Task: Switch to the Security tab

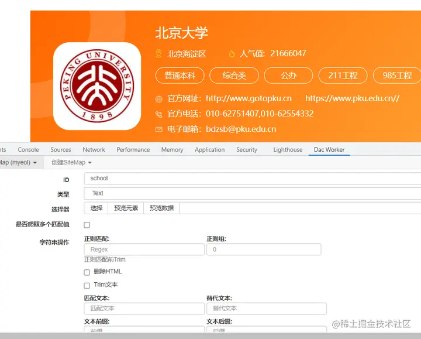Action: click(247, 149)
